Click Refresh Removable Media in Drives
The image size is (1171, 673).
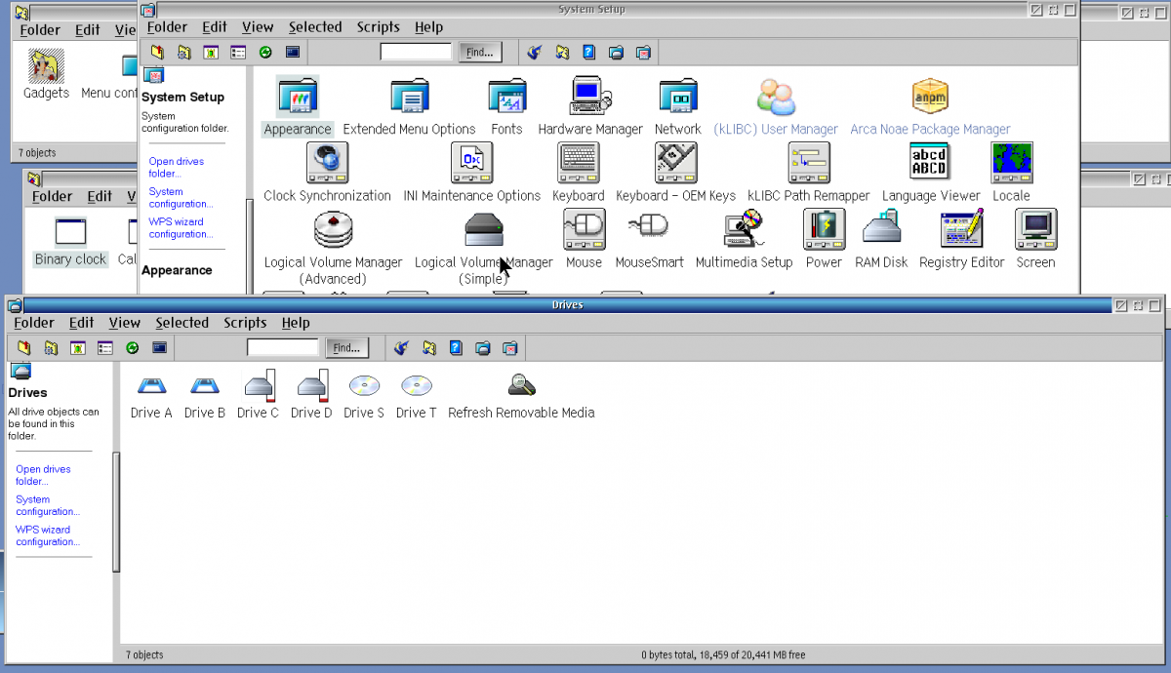(521, 385)
